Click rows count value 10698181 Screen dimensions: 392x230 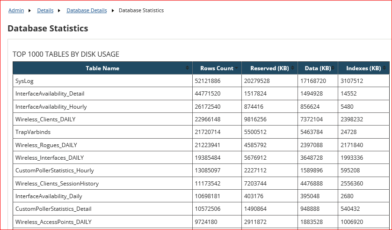tap(208, 196)
